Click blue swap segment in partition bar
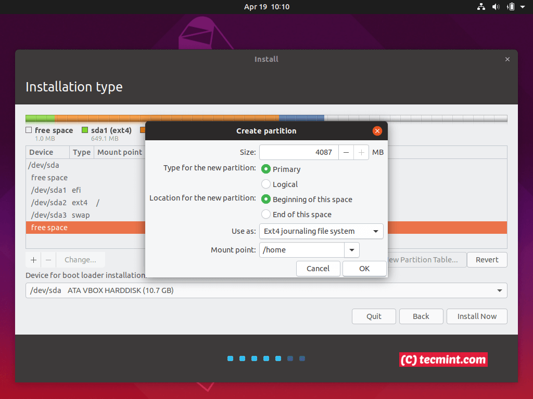 (x=301, y=118)
